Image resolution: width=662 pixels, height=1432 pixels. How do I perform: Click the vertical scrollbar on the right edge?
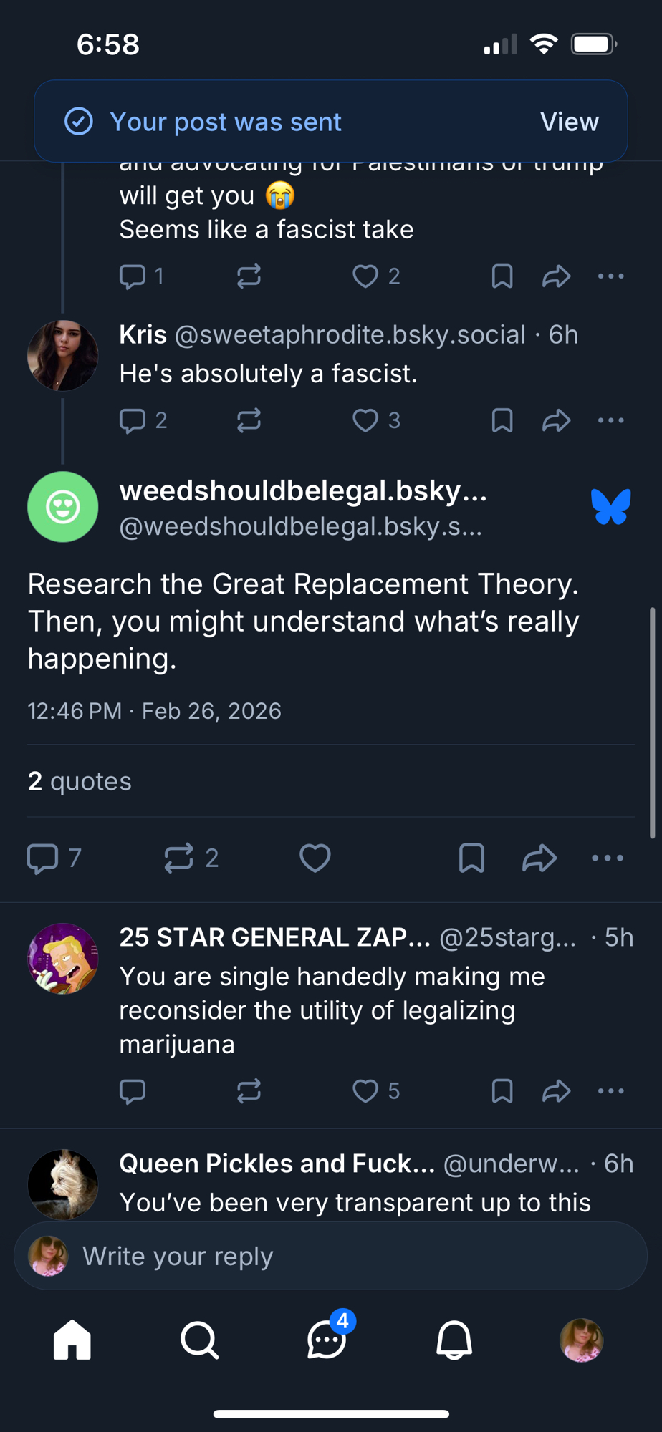[x=652, y=722]
